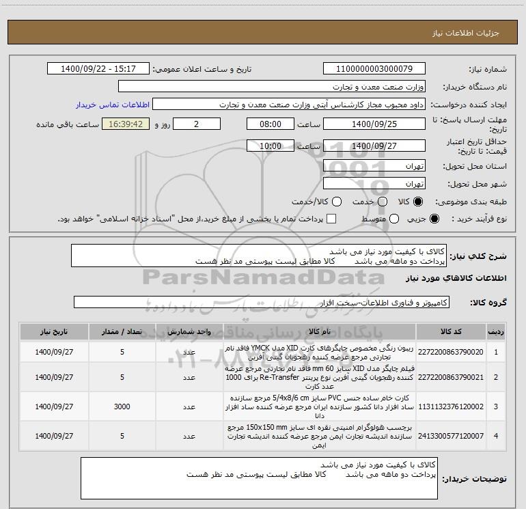Click the response deadline date 1400/09/25
The image size is (526, 509).
point(374,124)
